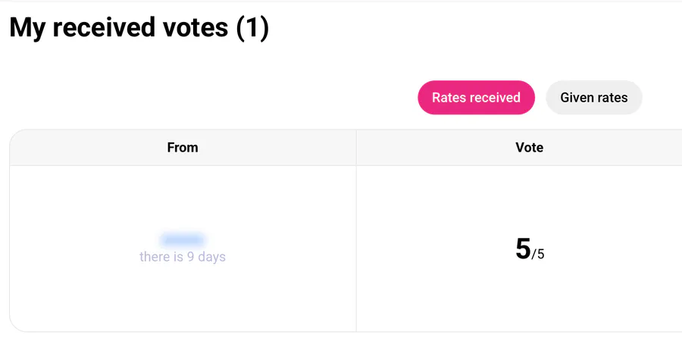Click the (1) vote count in heading
The height and width of the screenshot is (344, 682).
[252, 27]
